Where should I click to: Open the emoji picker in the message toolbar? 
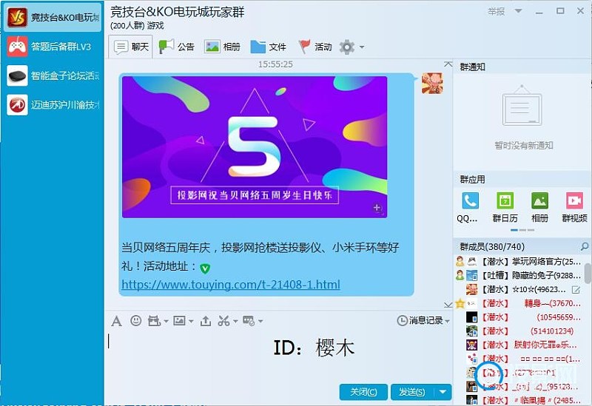click(135, 321)
